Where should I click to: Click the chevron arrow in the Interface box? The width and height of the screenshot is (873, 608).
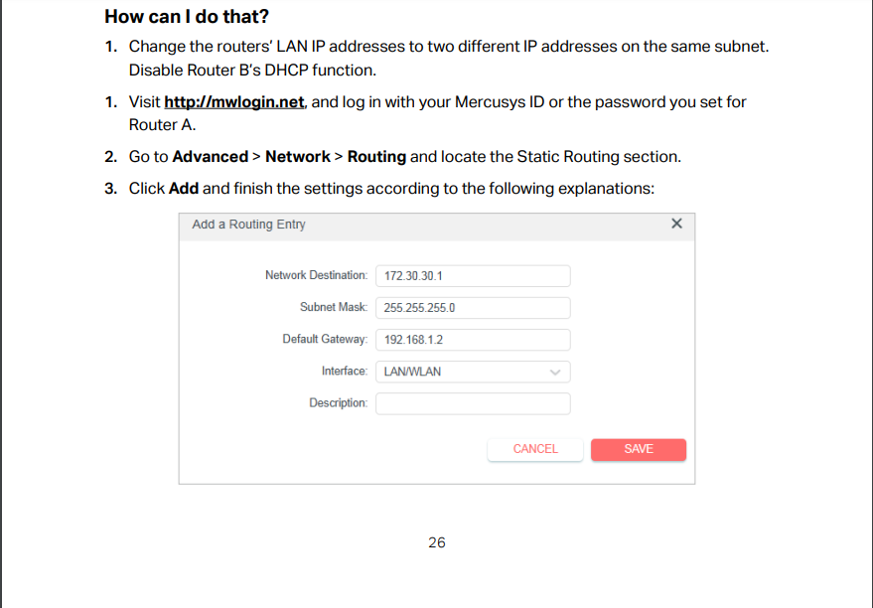point(555,372)
